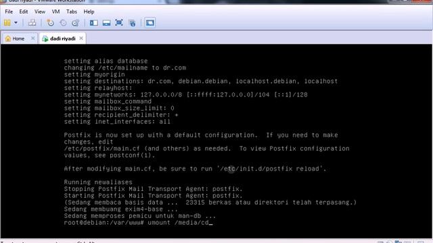This screenshot has width=433, height=243.
Task: Click the 'Postfix is now set up' line
Action: (201, 135)
